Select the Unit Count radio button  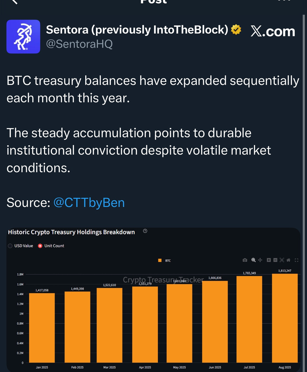coord(40,246)
